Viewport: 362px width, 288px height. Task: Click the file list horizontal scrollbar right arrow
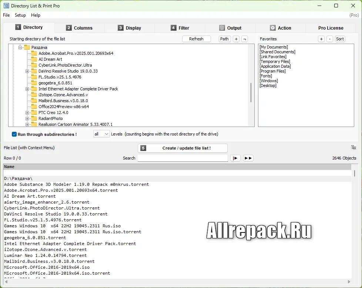[349, 282]
